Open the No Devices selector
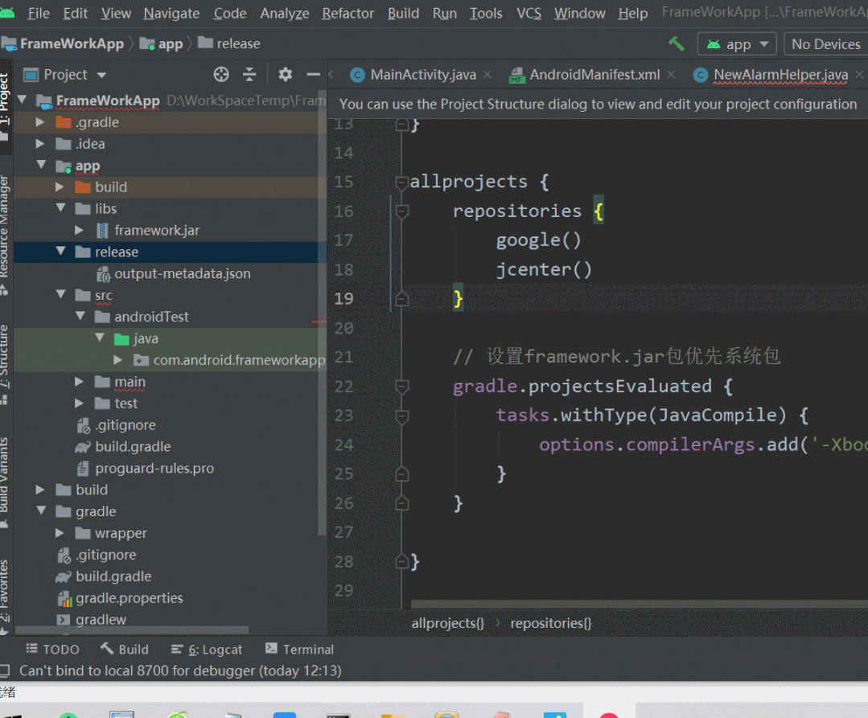Image resolution: width=868 pixels, height=718 pixels. [826, 43]
